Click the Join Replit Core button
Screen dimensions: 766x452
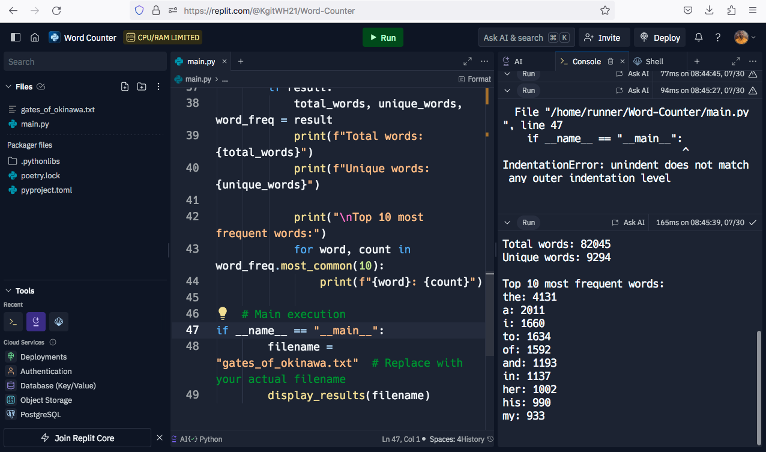[77, 438]
